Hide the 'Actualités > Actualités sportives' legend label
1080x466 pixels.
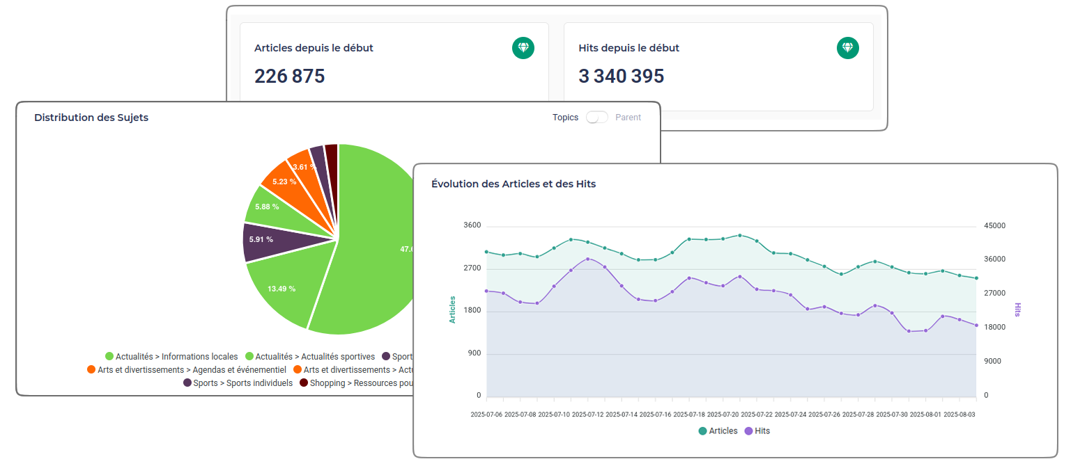point(315,357)
